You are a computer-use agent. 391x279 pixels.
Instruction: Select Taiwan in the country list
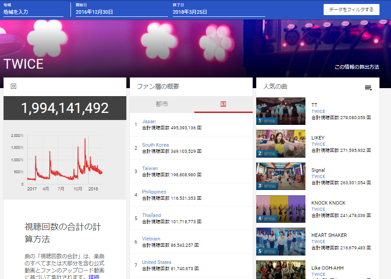click(150, 168)
